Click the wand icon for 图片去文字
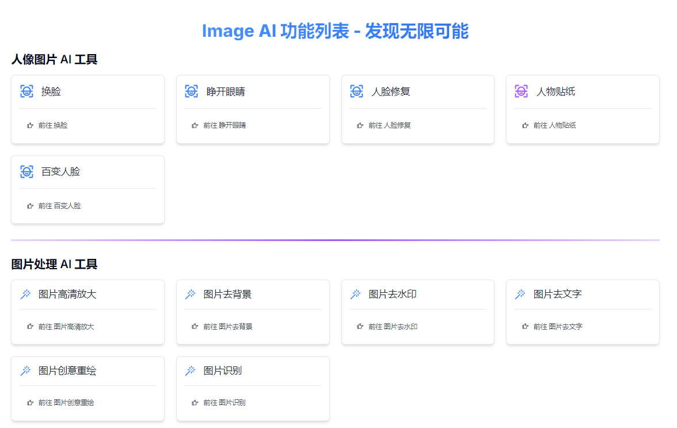The width and height of the screenshot is (677, 428). [520, 295]
